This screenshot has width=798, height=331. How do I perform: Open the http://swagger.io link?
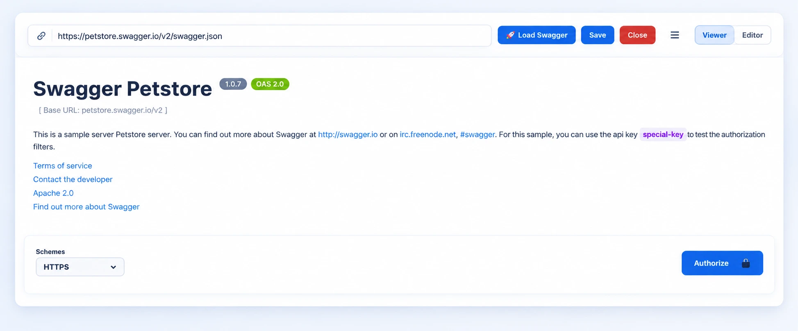(x=348, y=134)
